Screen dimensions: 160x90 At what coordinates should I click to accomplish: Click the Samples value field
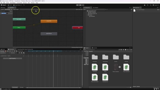17,53
